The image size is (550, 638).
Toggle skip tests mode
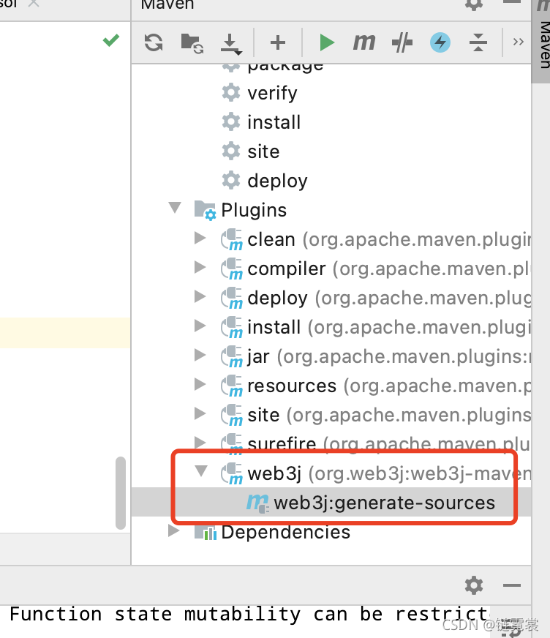click(402, 42)
